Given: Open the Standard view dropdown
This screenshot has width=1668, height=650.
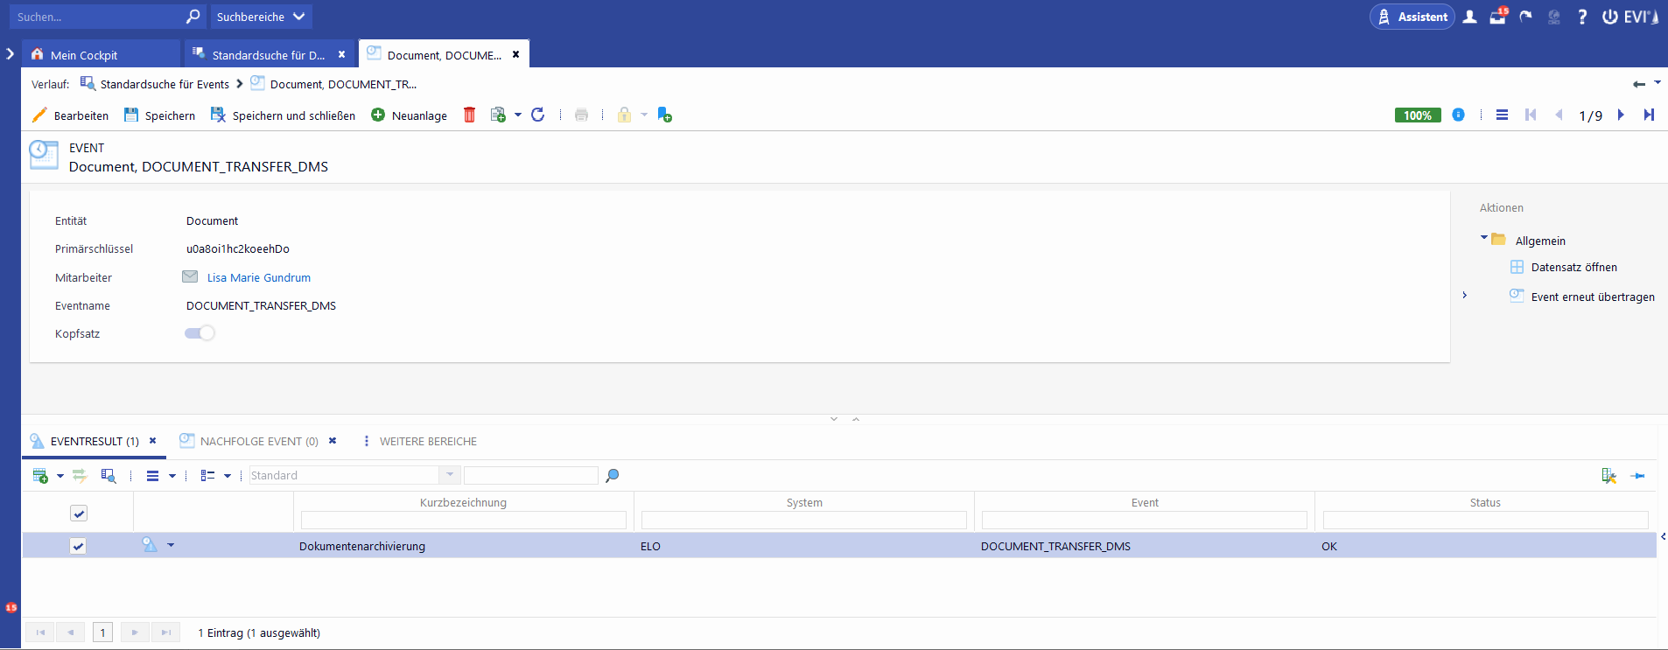Looking at the screenshot, I should pos(449,475).
